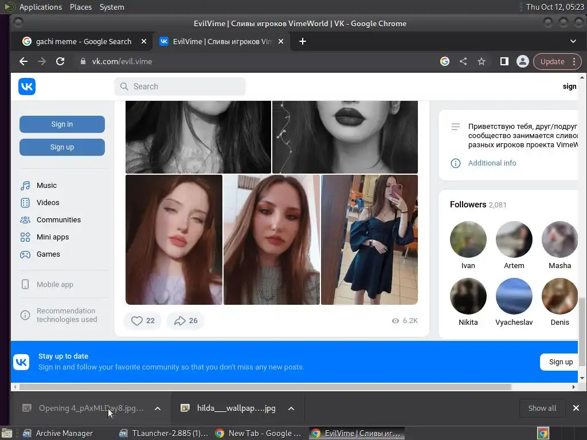587x440 pixels.
Task: Click the blue Sign in button
Action: click(62, 124)
